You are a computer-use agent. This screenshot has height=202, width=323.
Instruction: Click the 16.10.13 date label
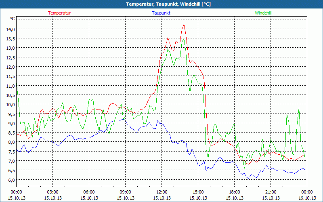(x=307, y=198)
